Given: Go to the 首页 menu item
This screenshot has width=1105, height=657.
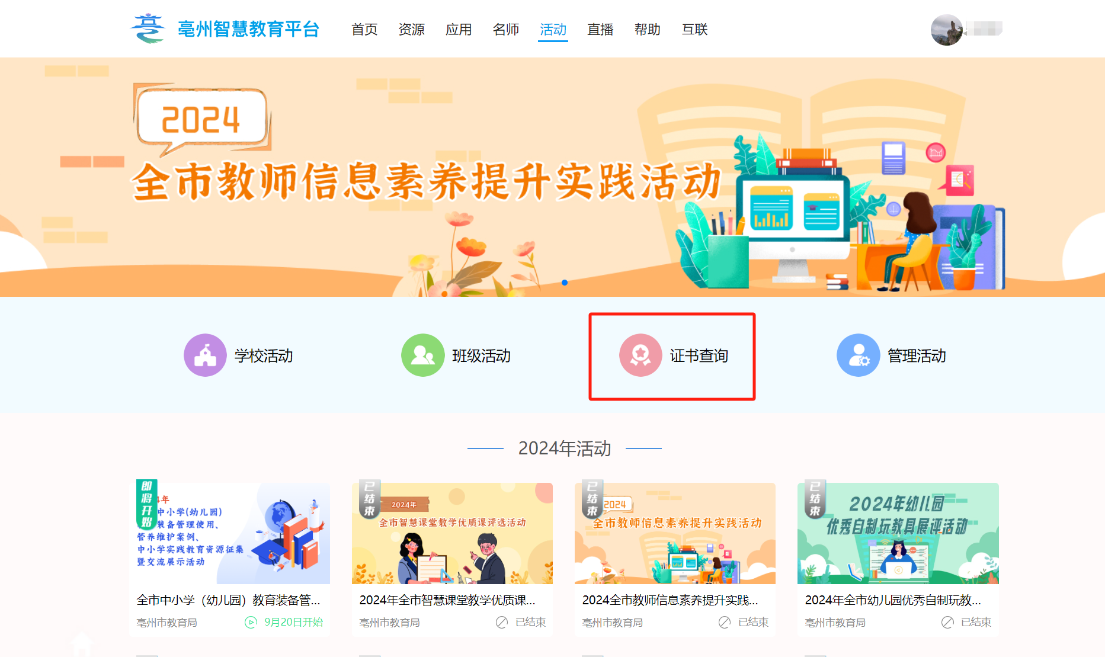Looking at the screenshot, I should pos(364,30).
